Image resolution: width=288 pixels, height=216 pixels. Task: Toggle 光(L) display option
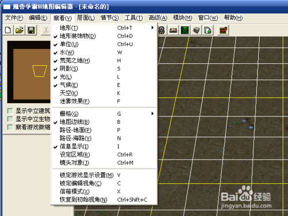click(x=104, y=77)
